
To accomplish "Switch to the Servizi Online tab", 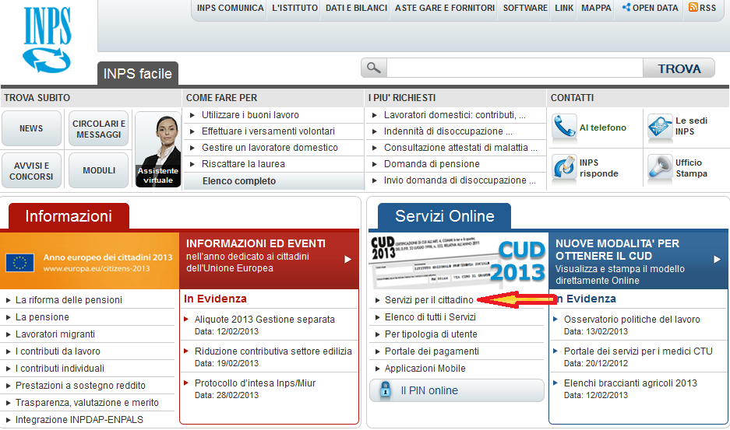I will pyautogui.click(x=444, y=216).
